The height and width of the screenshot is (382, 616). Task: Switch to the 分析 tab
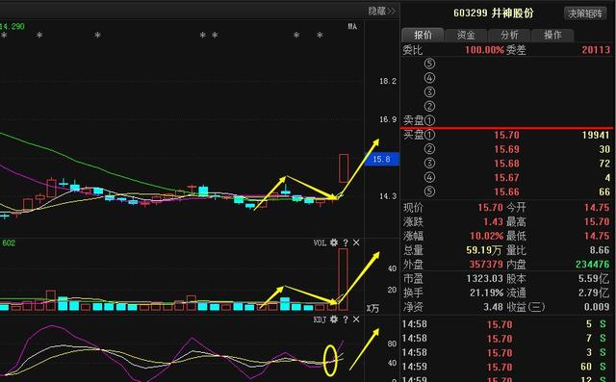click(509, 35)
